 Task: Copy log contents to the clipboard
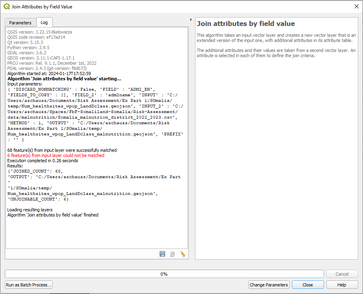173,254
